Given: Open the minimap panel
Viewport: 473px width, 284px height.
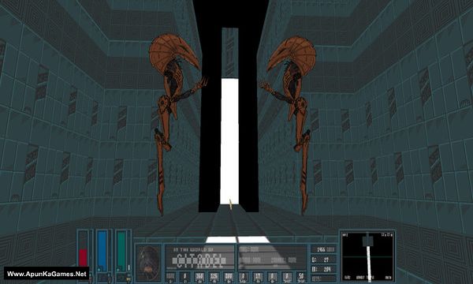Looking at the screenshot, I should click(x=367, y=256).
